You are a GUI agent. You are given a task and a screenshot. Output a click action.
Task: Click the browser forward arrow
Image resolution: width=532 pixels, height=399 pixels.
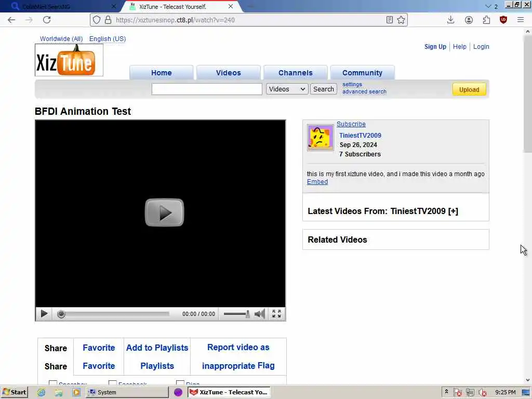[x=29, y=20]
